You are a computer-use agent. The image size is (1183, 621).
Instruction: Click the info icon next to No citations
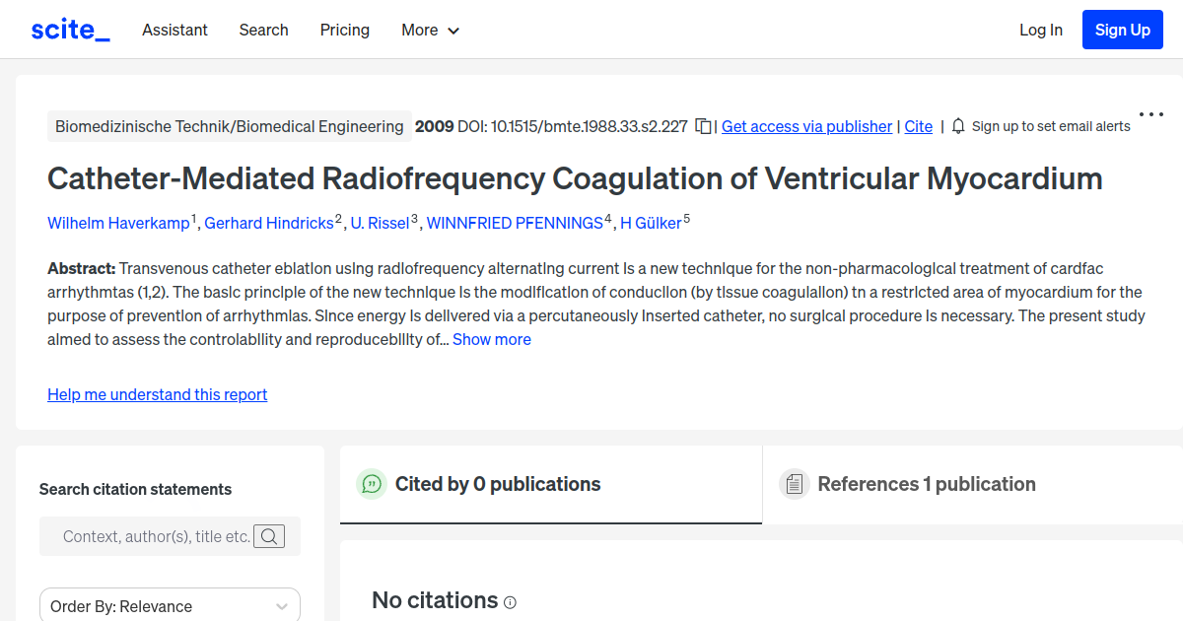click(509, 602)
